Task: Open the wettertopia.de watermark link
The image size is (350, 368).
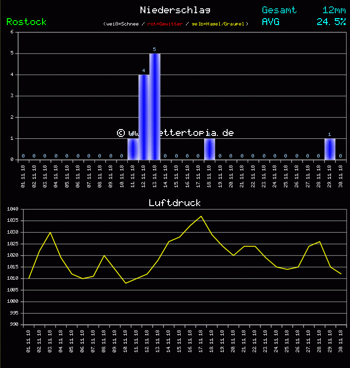Action: (x=175, y=133)
